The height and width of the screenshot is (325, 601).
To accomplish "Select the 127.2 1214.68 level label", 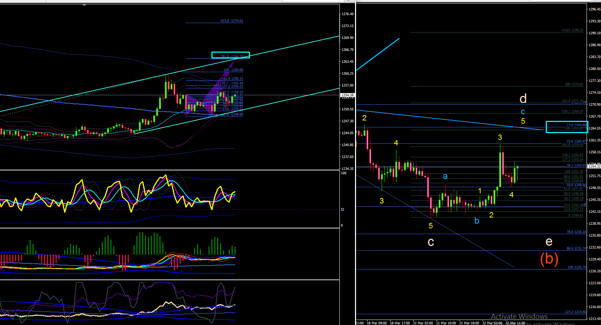I will [575, 312].
